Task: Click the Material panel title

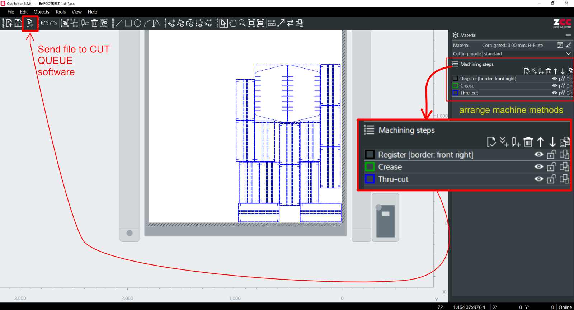Action: (468, 35)
